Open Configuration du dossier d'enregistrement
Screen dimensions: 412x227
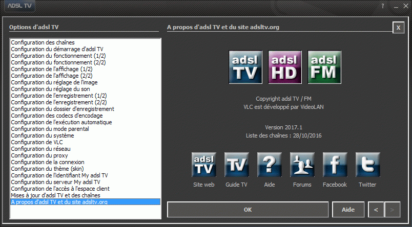click(x=85, y=109)
